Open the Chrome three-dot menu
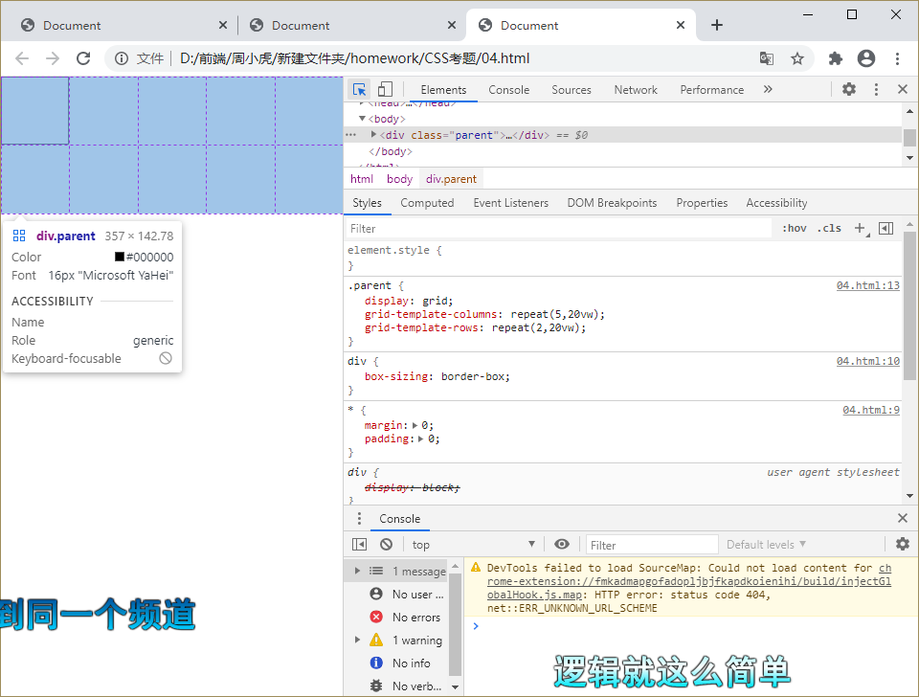This screenshot has width=919, height=697. click(x=897, y=58)
